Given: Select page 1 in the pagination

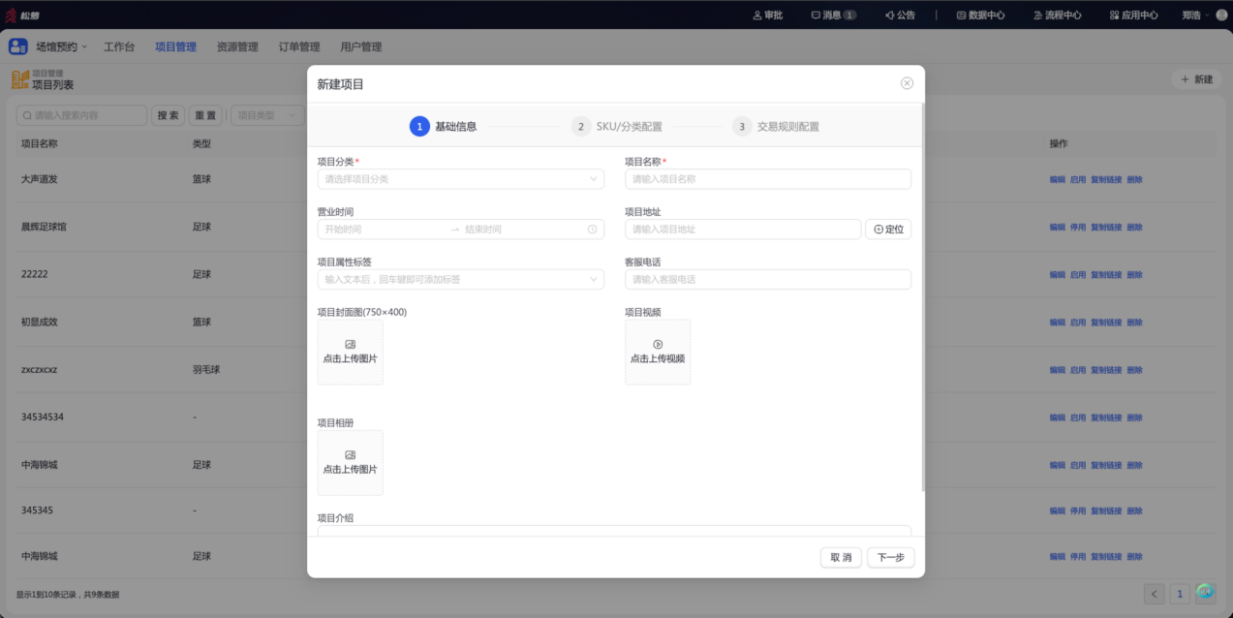Looking at the screenshot, I should (1180, 594).
